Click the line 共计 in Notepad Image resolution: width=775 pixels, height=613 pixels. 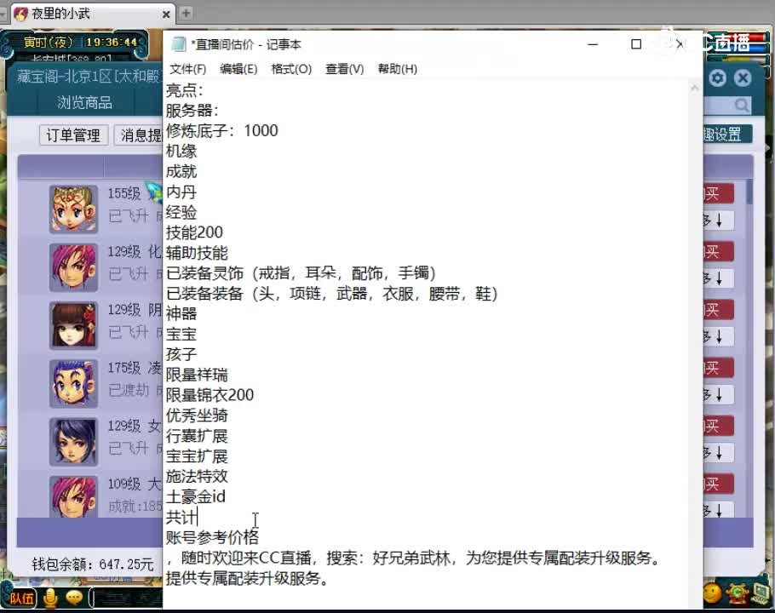[181, 517]
